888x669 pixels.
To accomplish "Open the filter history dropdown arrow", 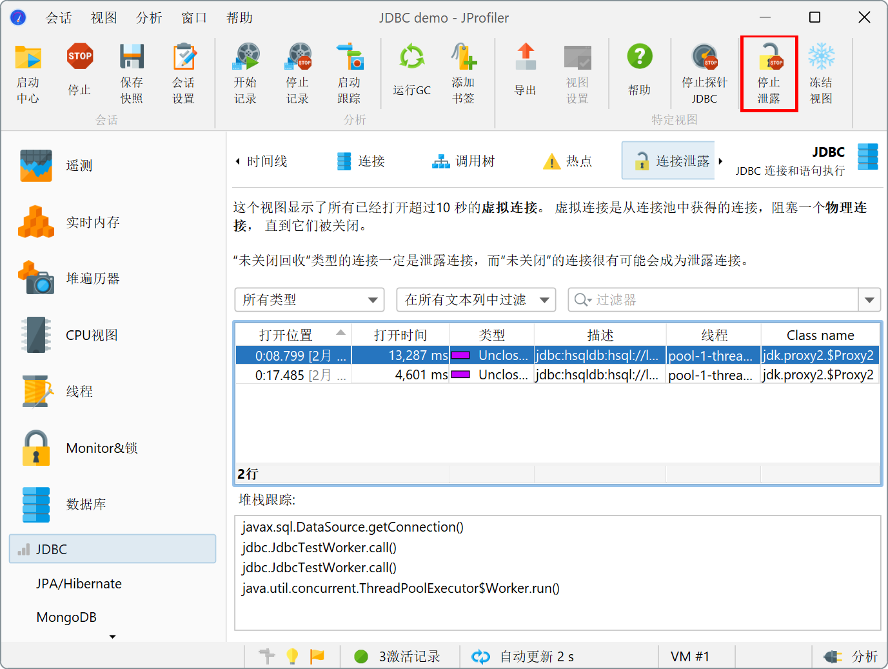I will pos(869,300).
